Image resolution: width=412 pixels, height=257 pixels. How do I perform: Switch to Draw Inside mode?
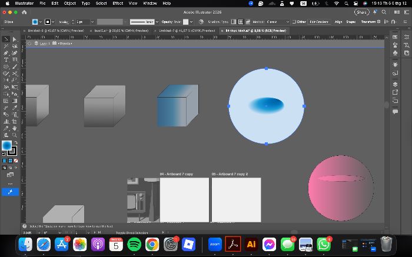pyautogui.click(x=15, y=167)
